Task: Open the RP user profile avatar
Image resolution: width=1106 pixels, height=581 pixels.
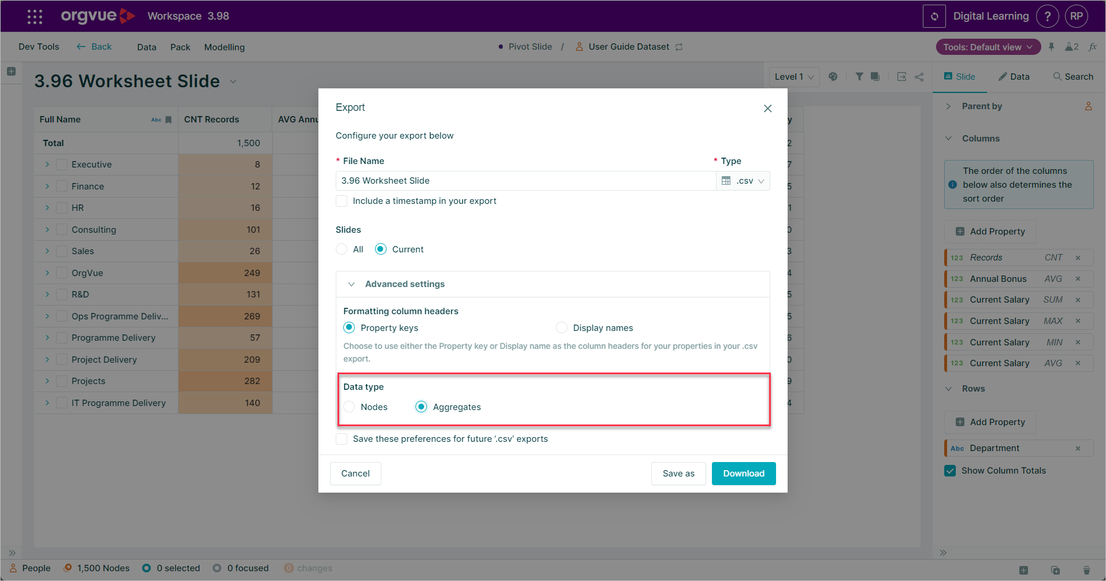Action: (x=1077, y=16)
